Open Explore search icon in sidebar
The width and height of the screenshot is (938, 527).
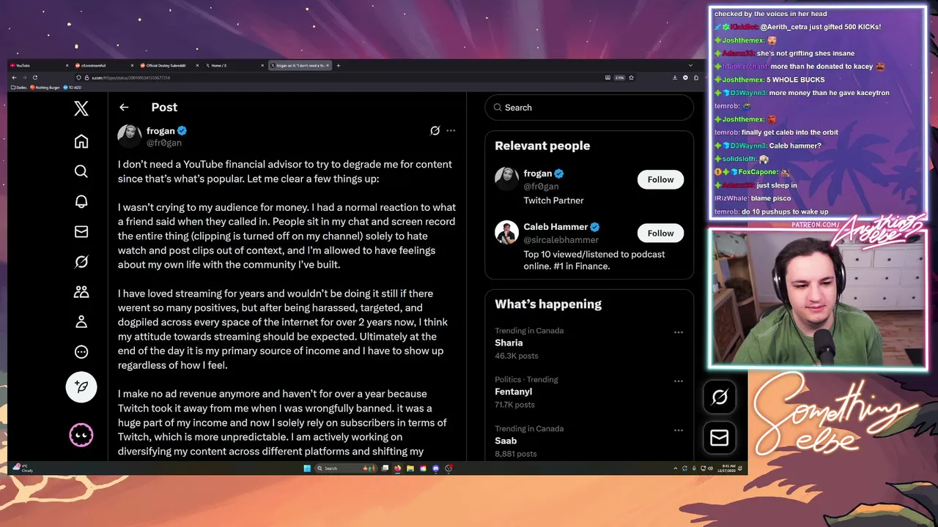click(81, 171)
